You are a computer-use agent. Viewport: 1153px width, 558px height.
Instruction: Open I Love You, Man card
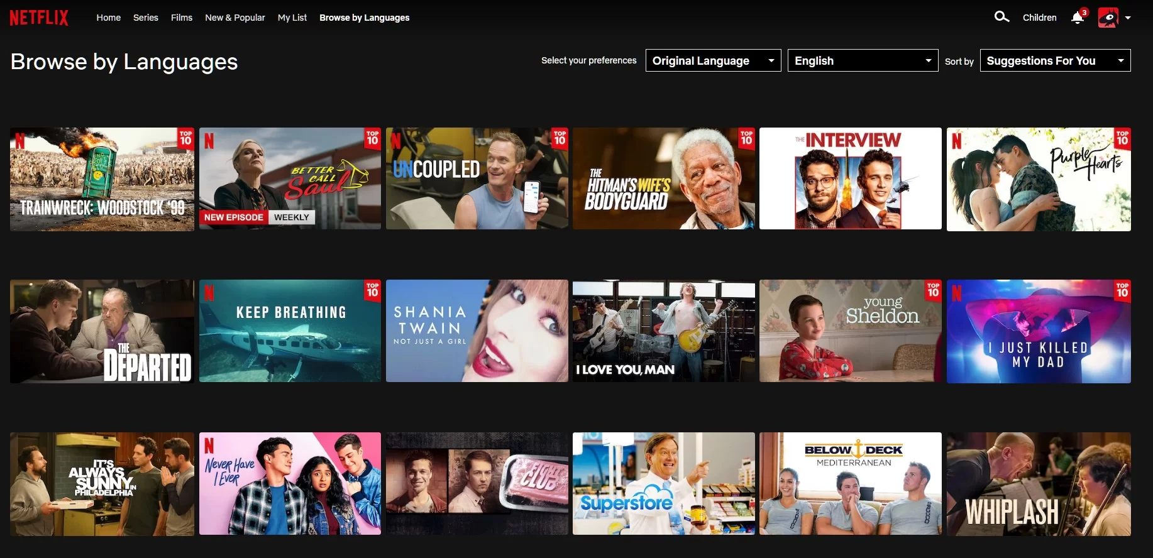point(664,331)
